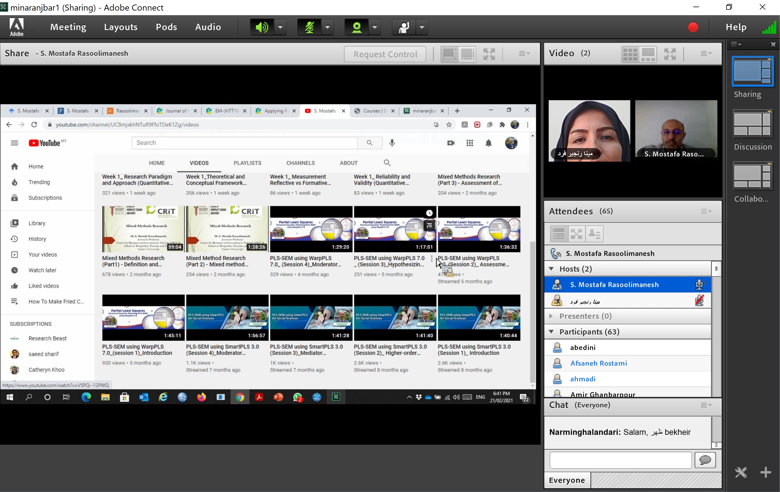Select the Sharing layout thumbnail
Screen dimensions: 780x492
click(x=753, y=71)
